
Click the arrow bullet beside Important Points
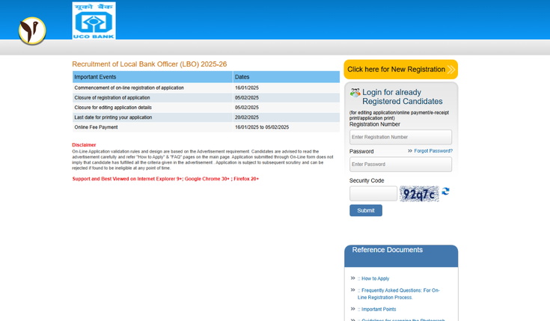[353, 309]
